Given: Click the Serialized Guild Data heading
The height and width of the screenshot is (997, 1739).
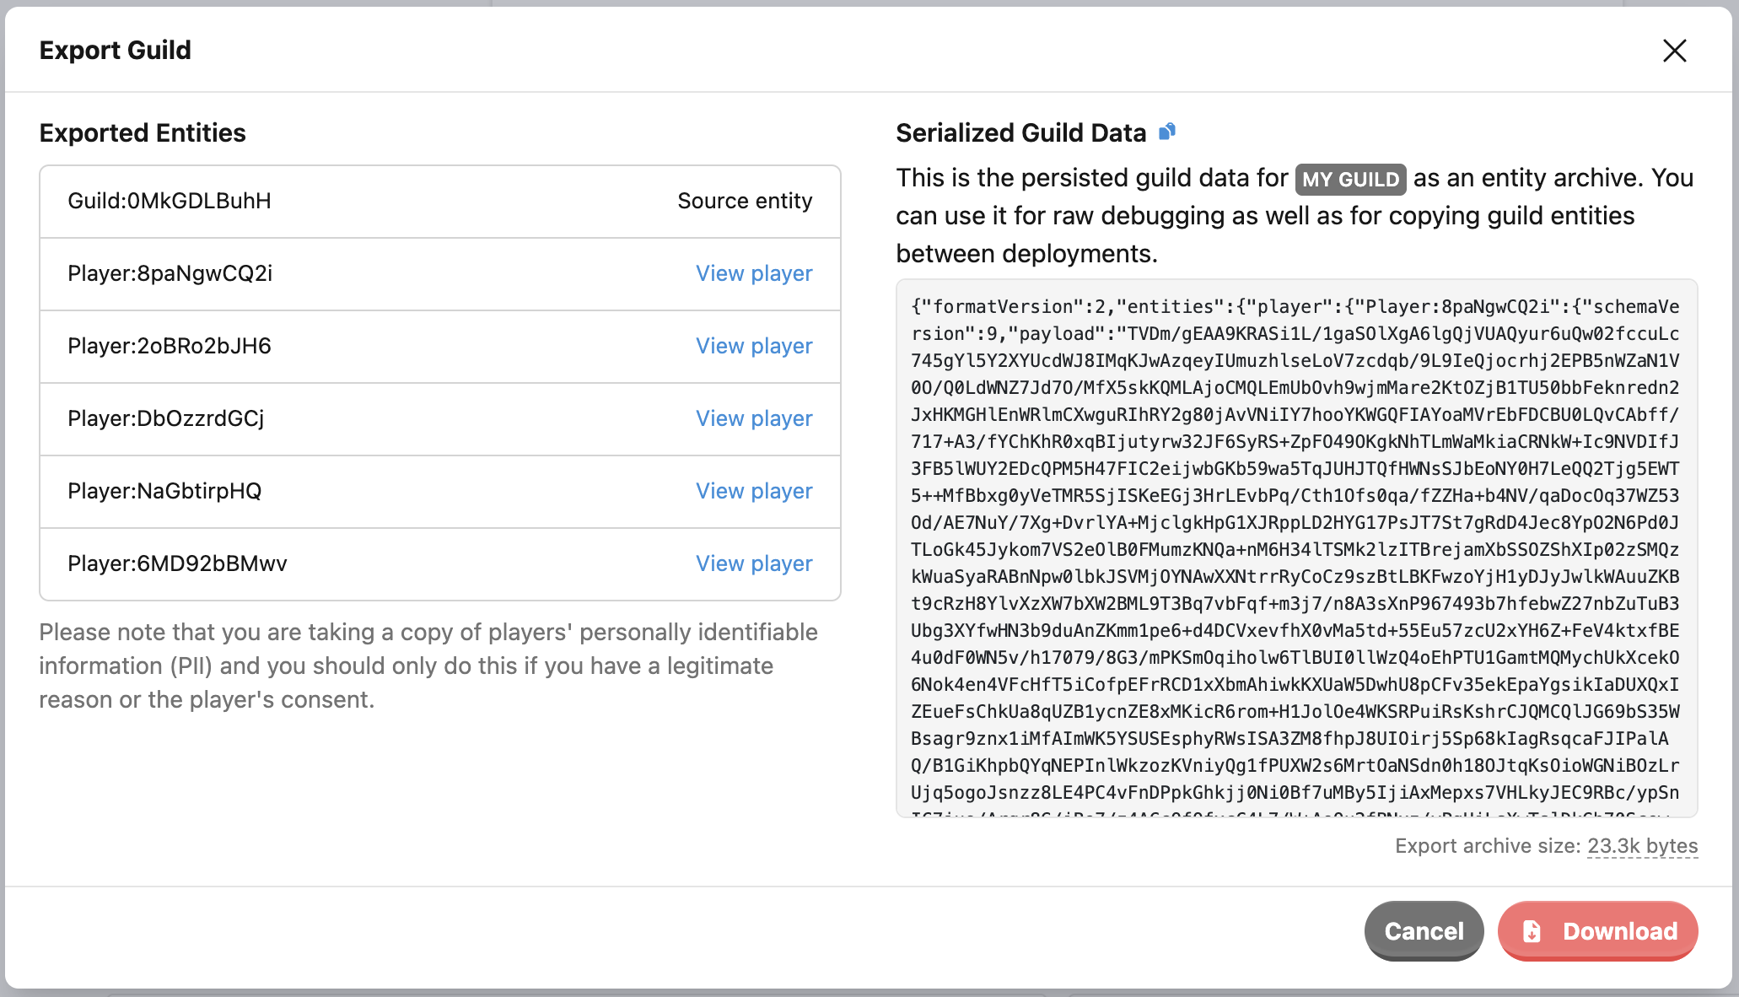Looking at the screenshot, I should (x=1020, y=132).
